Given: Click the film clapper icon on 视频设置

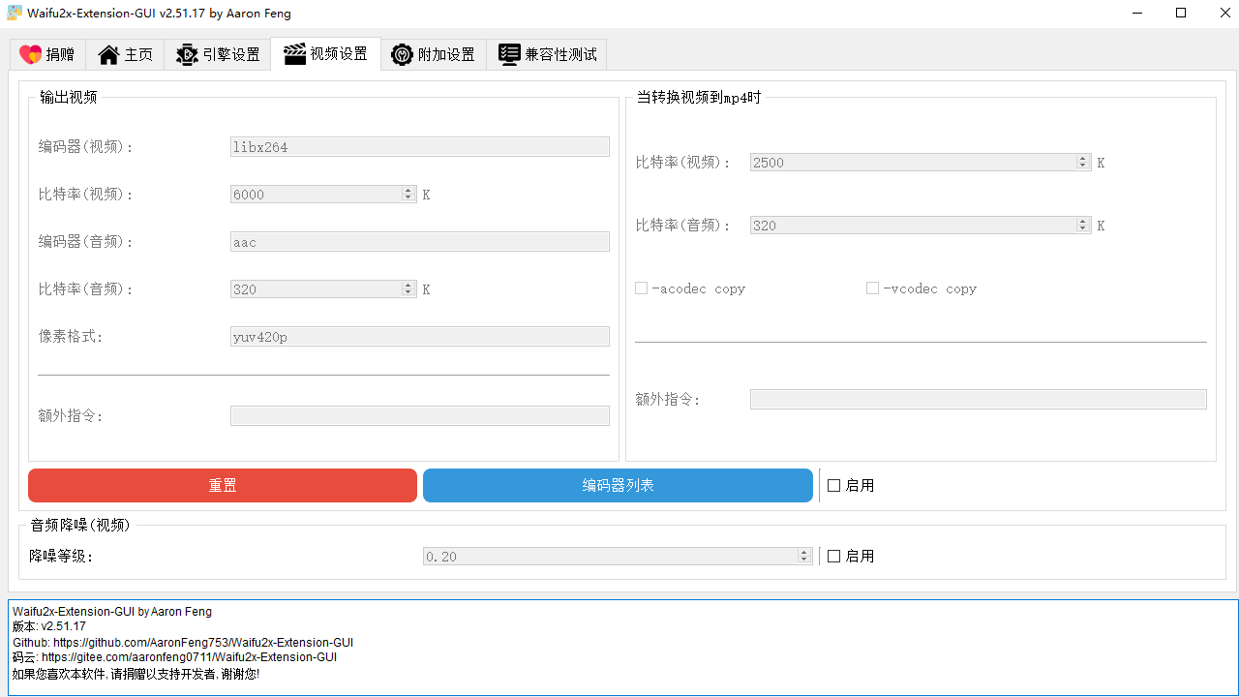Looking at the screenshot, I should tap(295, 54).
